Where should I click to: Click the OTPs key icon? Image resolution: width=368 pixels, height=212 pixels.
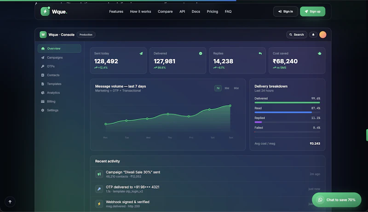pyautogui.click(x=43, y=66)
